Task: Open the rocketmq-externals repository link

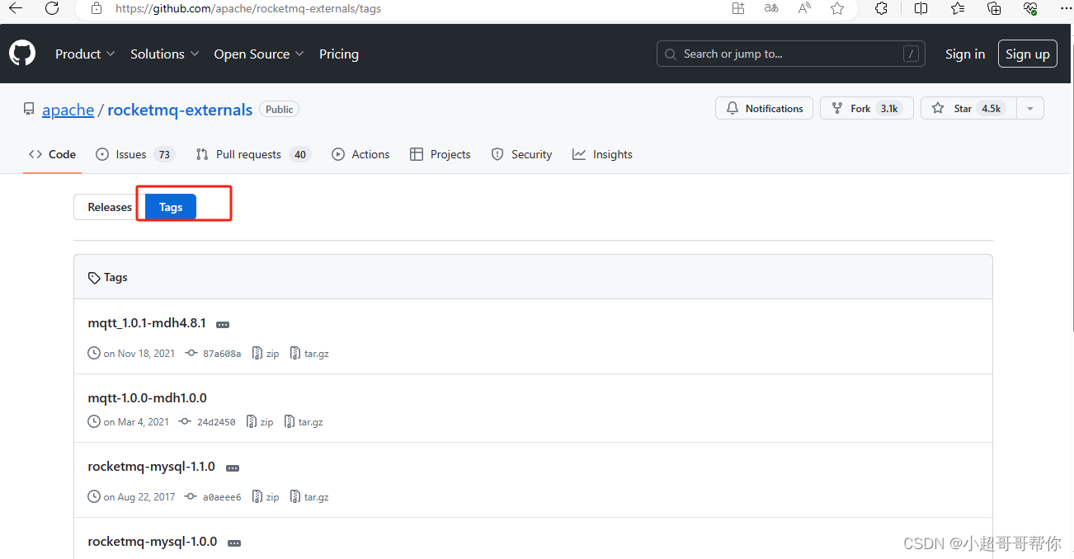Action: tap(180, 110)
